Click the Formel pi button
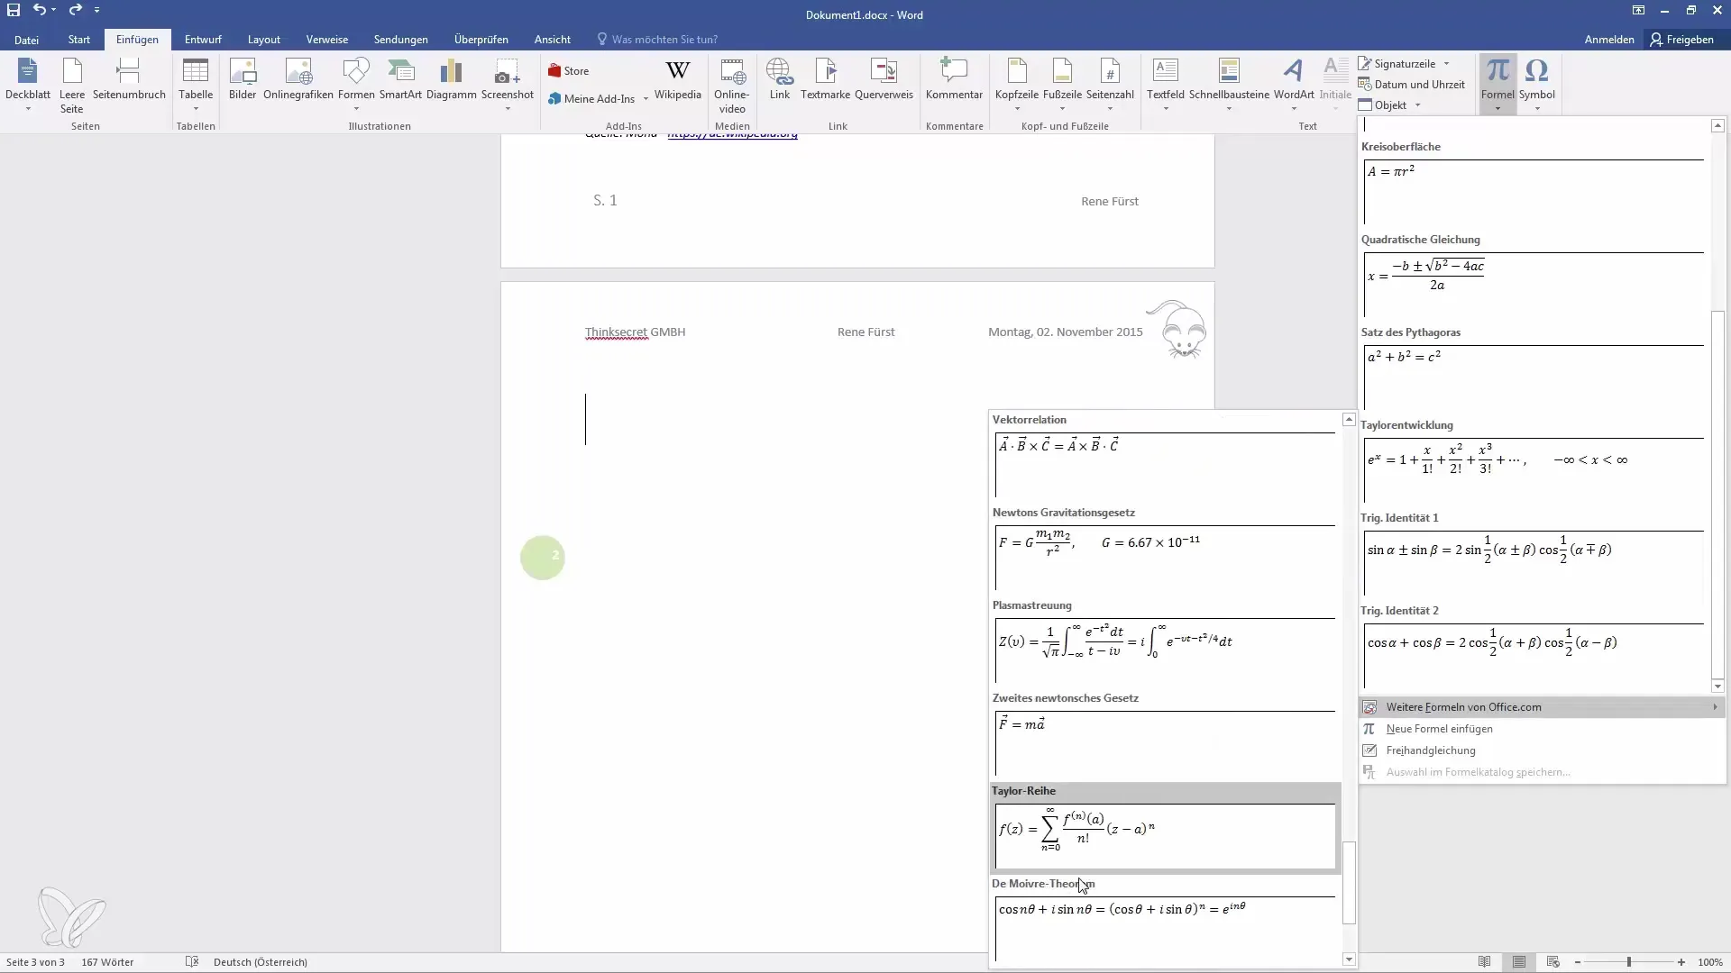 [x=1497, y=86]
